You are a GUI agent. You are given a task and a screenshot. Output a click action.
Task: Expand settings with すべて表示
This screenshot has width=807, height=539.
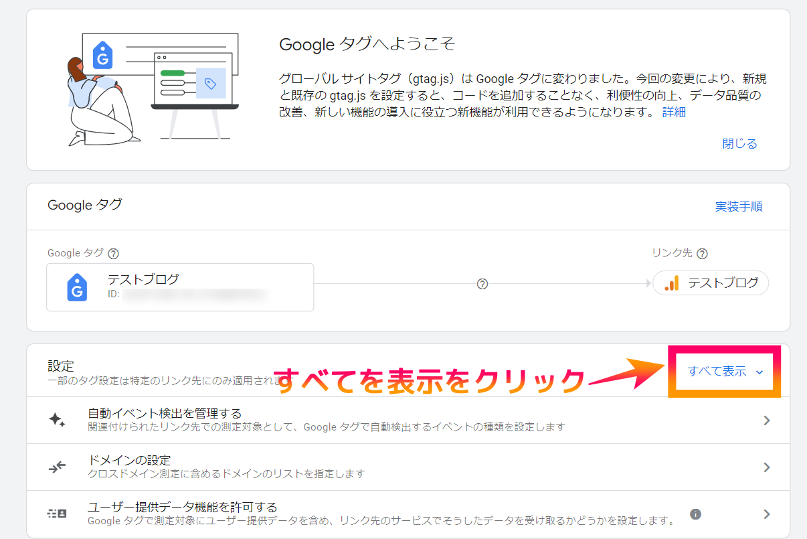pos(725,372)
